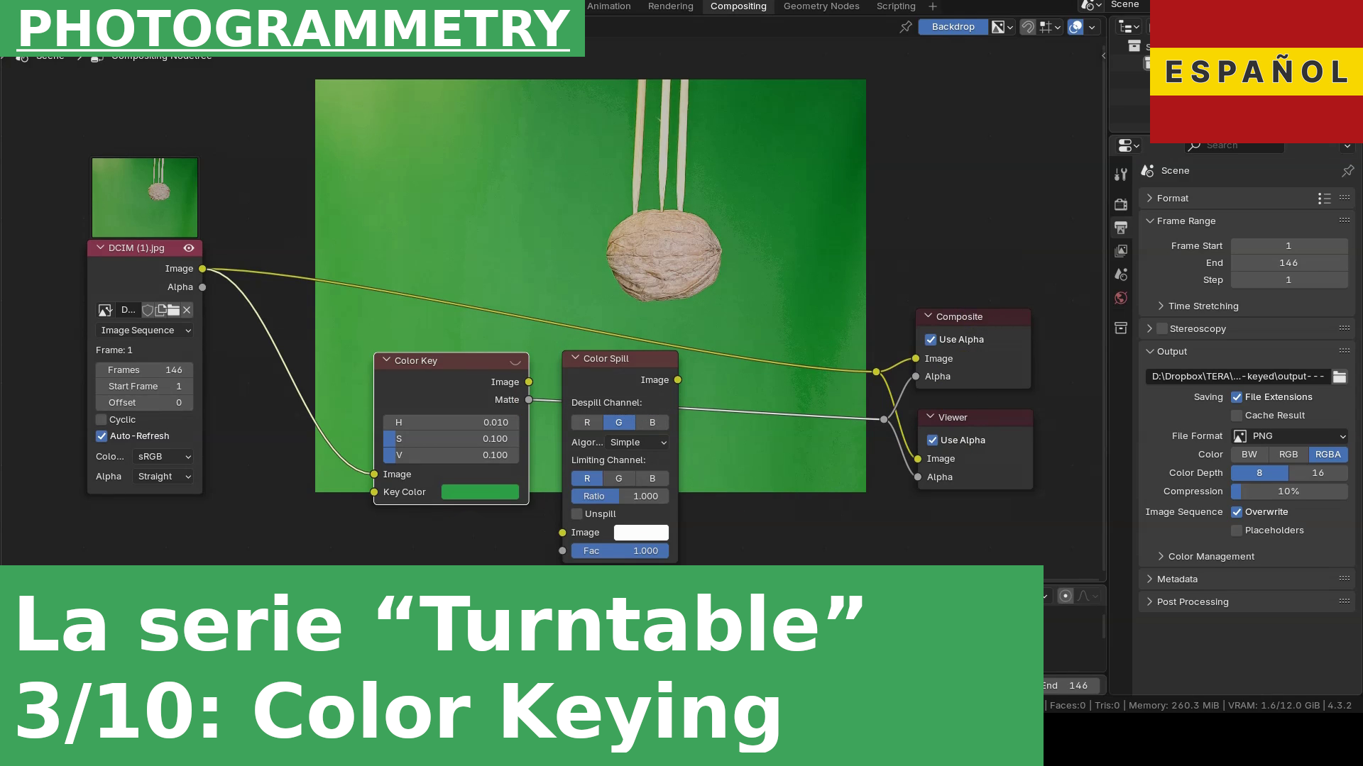
Task: Open the Output properties tab icon
Action: coord(1121,228)
